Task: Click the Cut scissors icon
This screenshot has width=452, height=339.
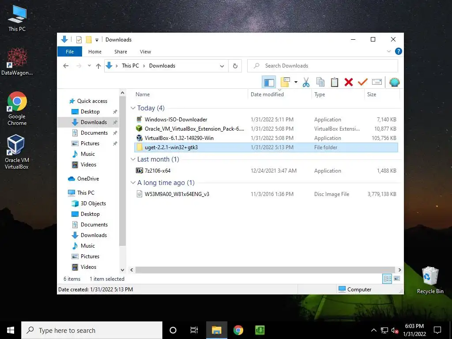Action: click(x=306, y=82)
